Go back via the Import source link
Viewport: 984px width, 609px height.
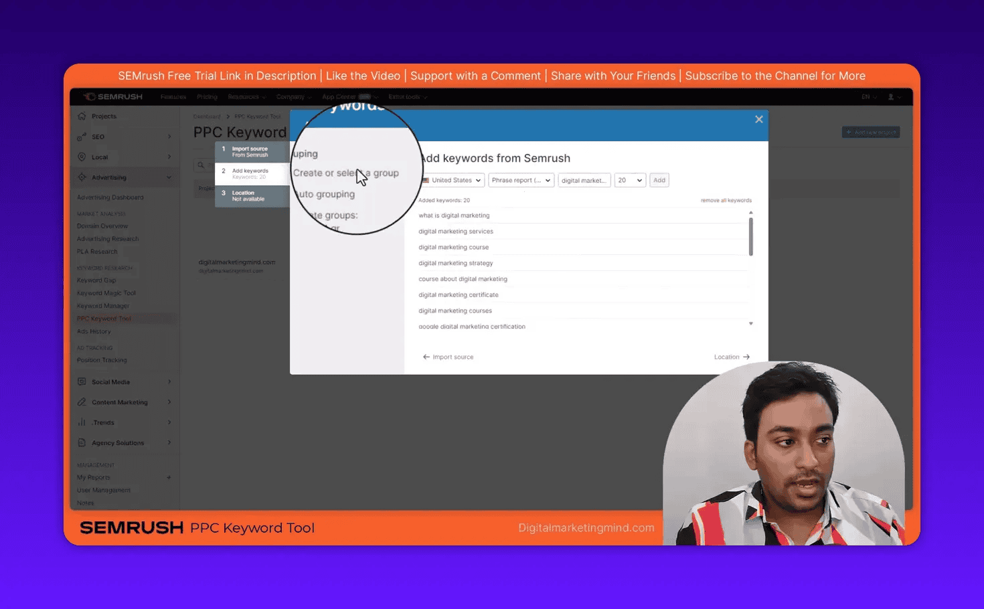pos(447,357)
